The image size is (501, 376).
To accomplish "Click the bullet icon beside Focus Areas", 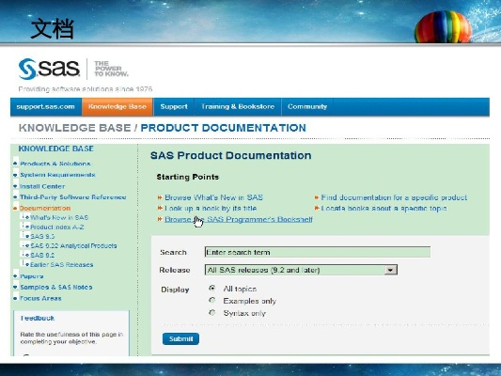I will [15, 298].
